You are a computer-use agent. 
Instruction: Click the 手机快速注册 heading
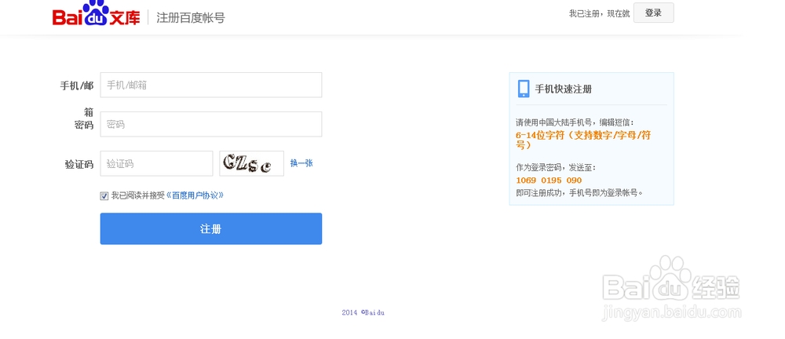pyautogui.click(x=563, y=89)
